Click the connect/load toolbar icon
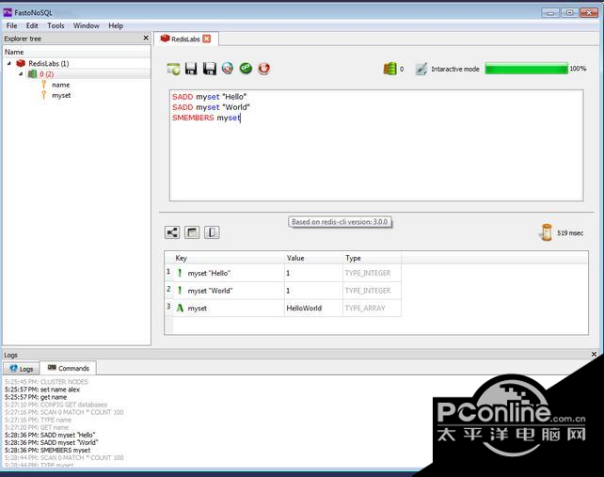This screenshot has width=604, height=477. tap(173, 69)
